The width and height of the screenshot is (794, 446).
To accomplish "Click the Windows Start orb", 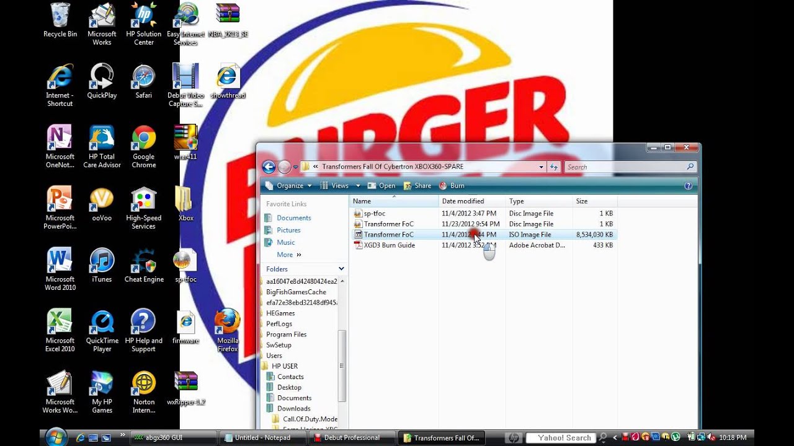I will [56, 437].
